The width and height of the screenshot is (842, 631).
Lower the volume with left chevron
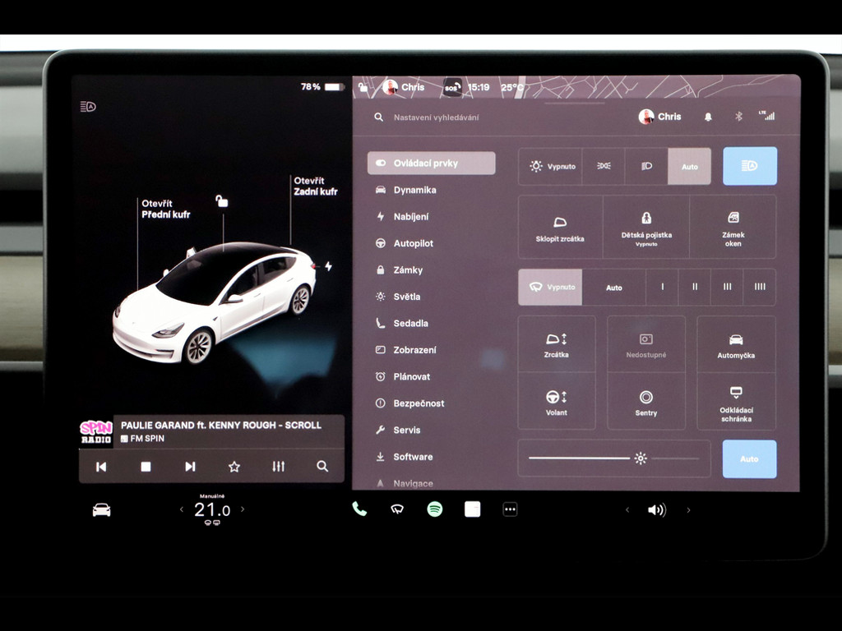pyautogui.click(x=627, y=510)
